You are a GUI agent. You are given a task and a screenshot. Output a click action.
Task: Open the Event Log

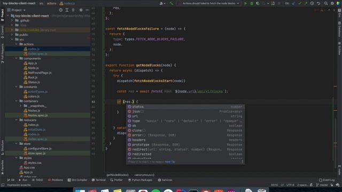327,180
